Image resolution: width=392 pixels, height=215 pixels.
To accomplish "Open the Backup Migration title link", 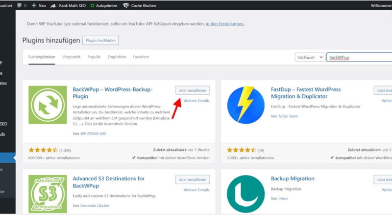I will coord(293,178).
